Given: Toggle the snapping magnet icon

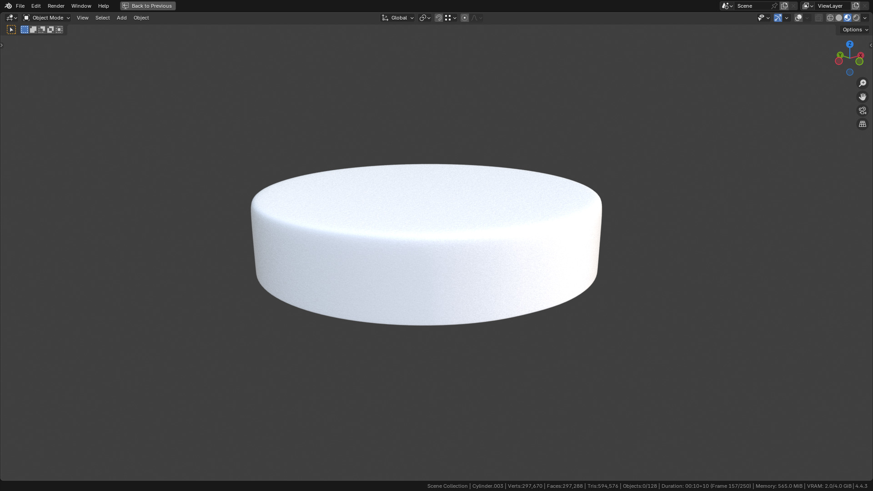Looking at the screenshot, I should (x=439, y=18).
